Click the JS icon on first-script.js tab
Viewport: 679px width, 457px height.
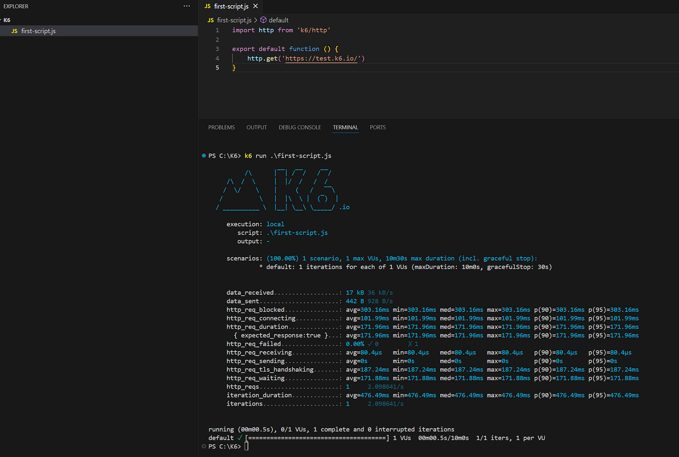(x=207, y=6)
